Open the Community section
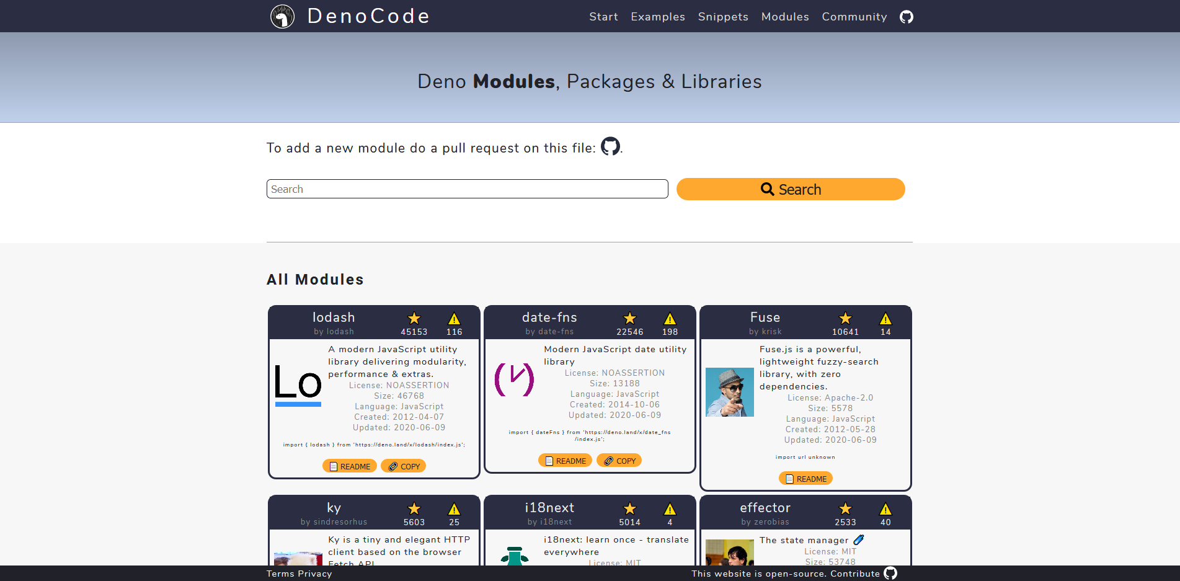Viewport: 1180px width, 581px height. [854, 17]
